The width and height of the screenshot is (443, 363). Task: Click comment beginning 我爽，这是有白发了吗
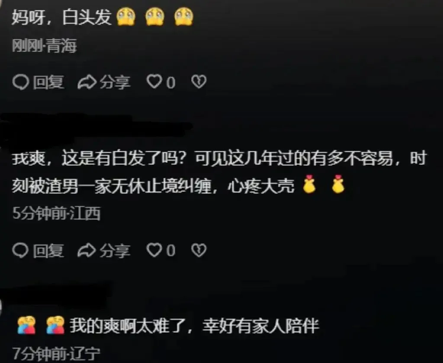coord(218,172)
